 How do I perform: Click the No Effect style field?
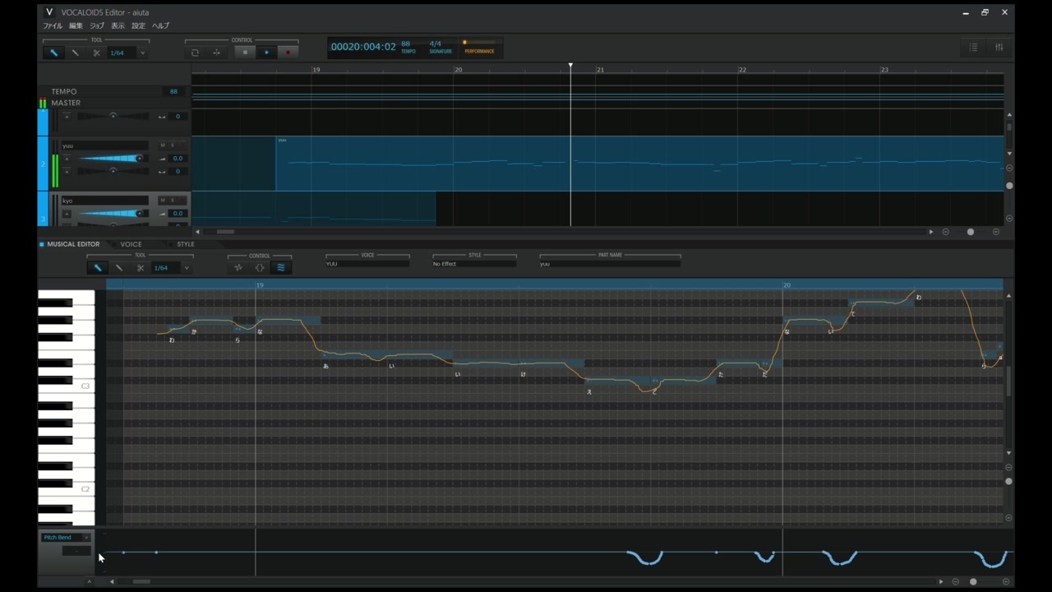click(x=475, y=264)
